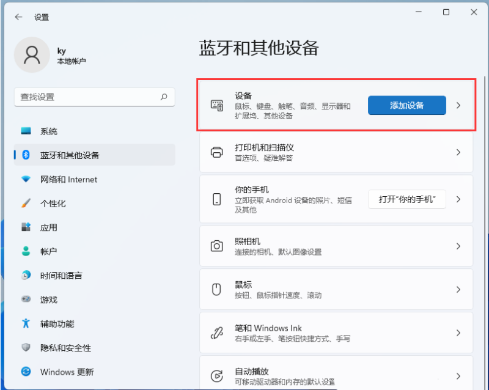The width and height of the screenshot is (489, 390).
Task: Open 网络和 Internet in the sidebar
Action: point(68,179)
